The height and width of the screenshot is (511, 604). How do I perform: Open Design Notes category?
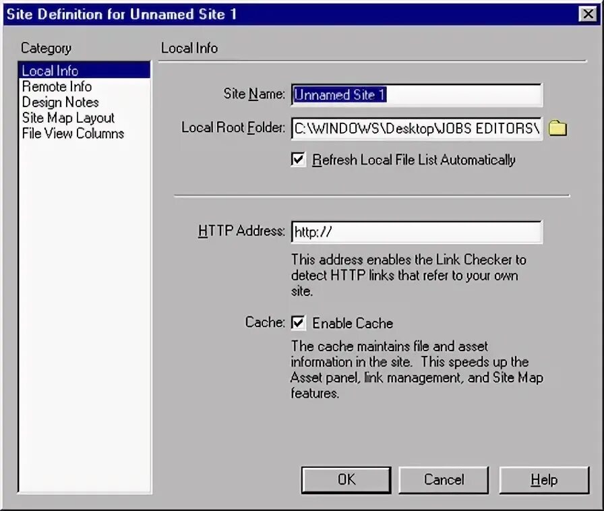[84, 102]
